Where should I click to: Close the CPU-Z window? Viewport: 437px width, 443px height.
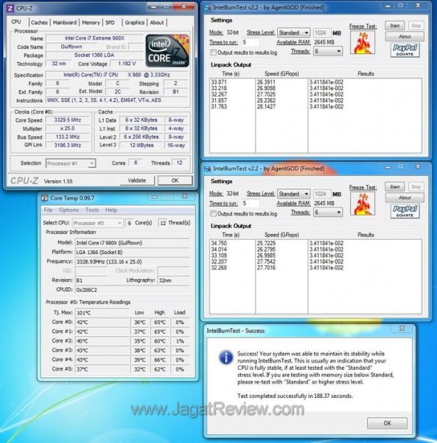pyautogui.click(x=183, y=6)
